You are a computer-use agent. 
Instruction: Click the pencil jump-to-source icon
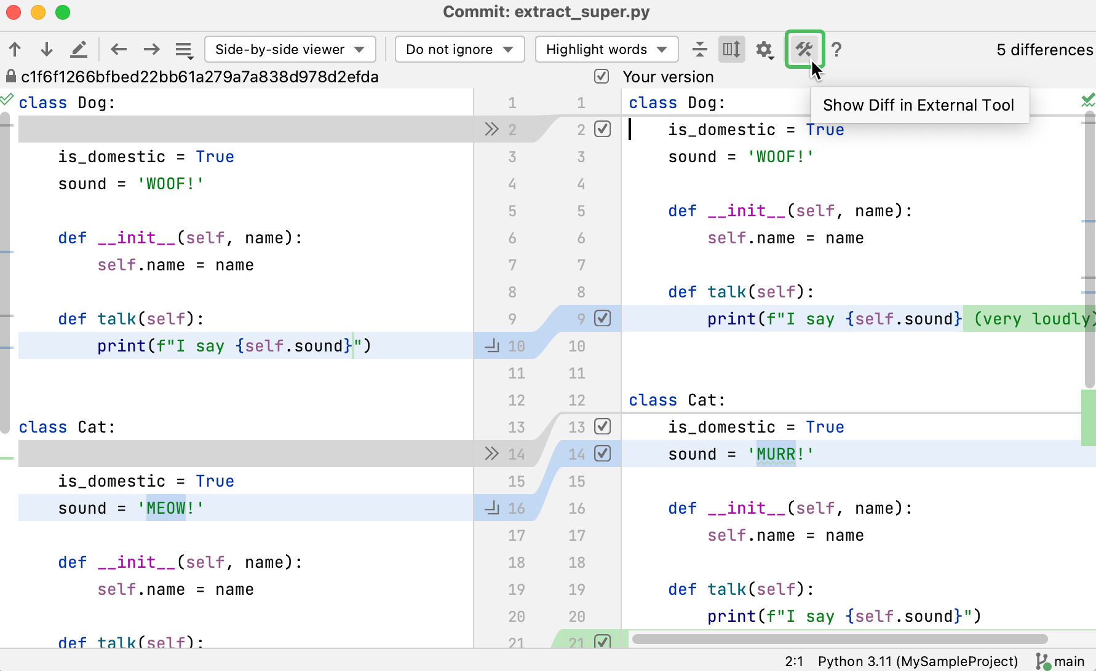(x=79, y=49)
